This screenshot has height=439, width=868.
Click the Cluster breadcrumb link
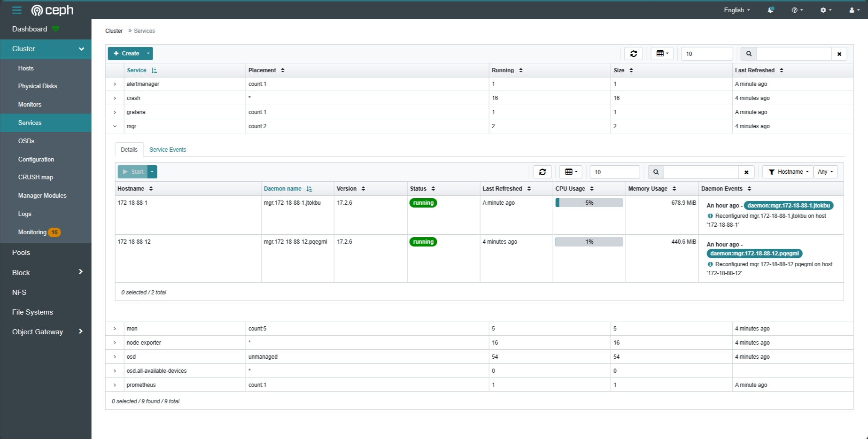[x=114, y=31]
